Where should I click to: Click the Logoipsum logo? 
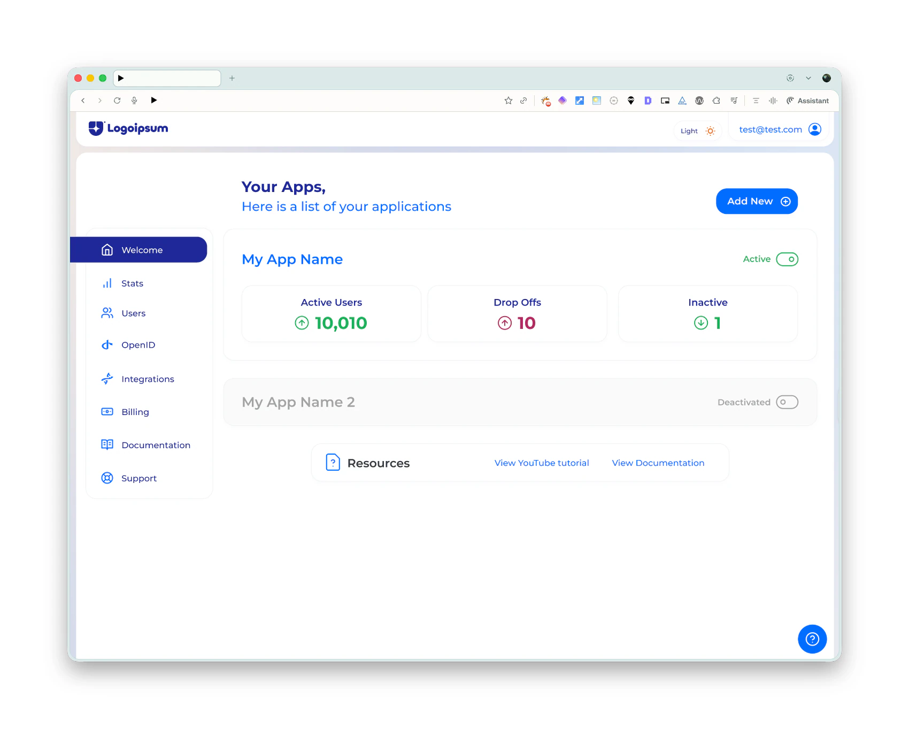click(x=128, y=128)
